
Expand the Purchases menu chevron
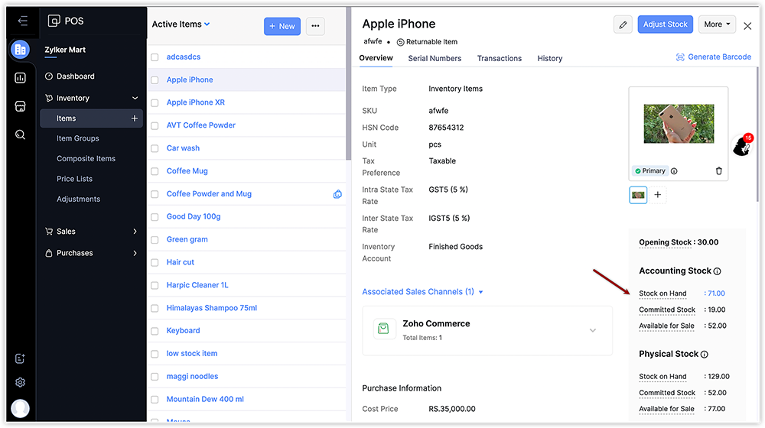(135, 253)
